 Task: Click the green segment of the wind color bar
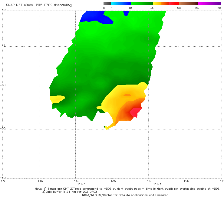pyautogui.click(x=142, y=4)
